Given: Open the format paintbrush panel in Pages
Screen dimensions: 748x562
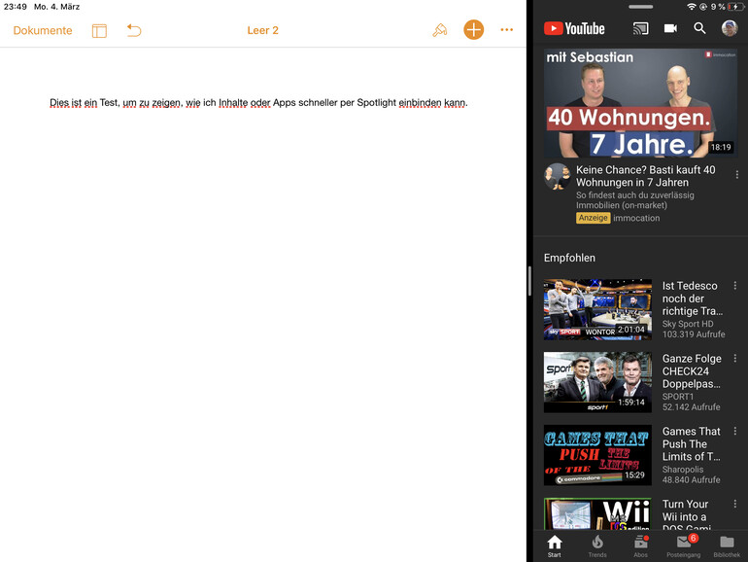Looking at the screenshot, I should click(x=439, y=30).
